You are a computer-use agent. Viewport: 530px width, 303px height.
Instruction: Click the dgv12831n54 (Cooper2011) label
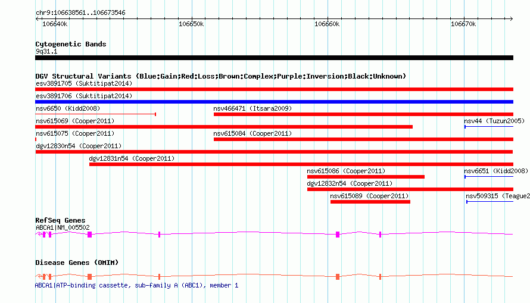pyautogui.click(x=132, y=158)
